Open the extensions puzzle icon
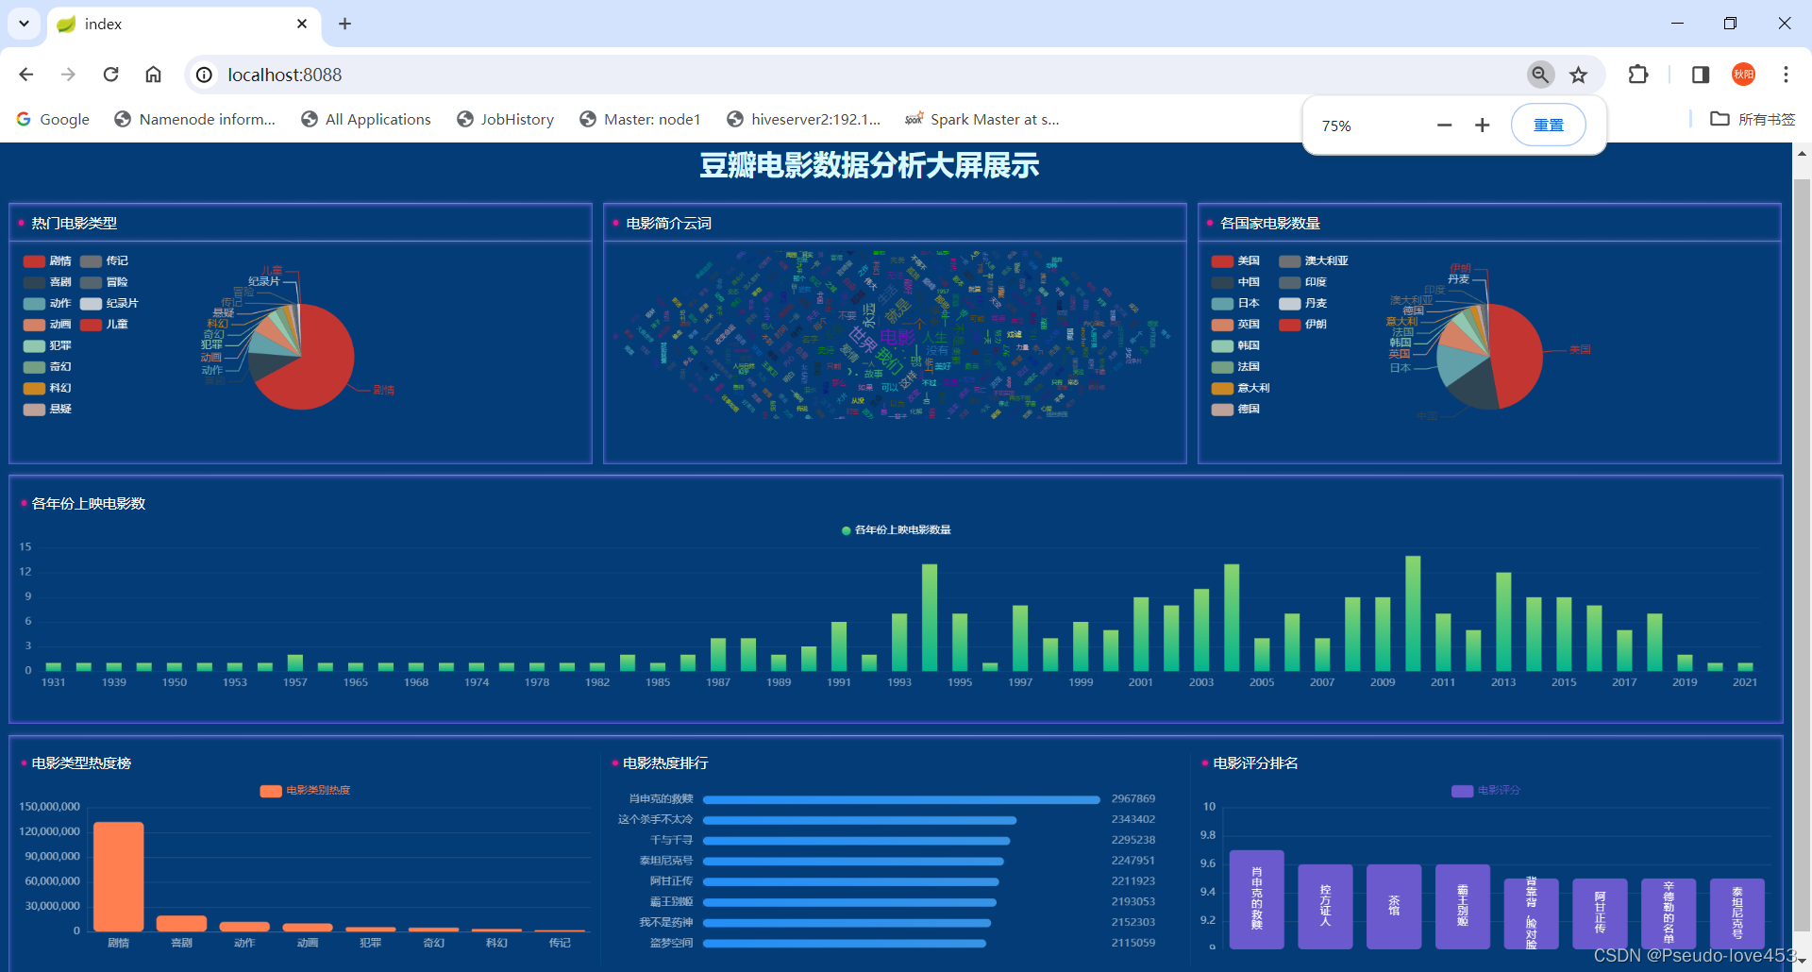This screenshot has height=972, width=1812. tap(1638, 75)
